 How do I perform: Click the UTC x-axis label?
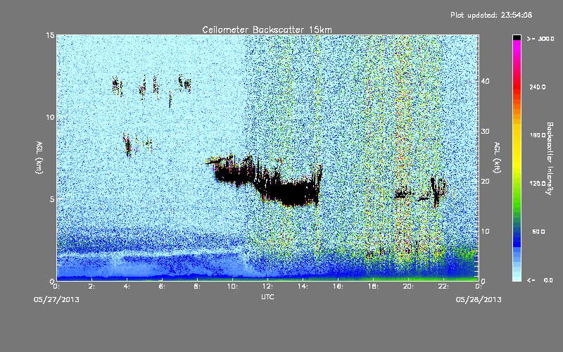tap(267, 296)
